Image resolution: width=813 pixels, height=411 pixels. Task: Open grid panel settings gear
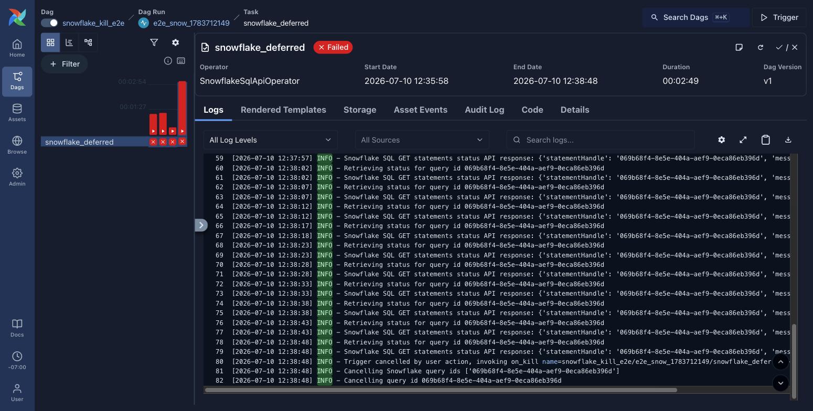coord(176,42)
